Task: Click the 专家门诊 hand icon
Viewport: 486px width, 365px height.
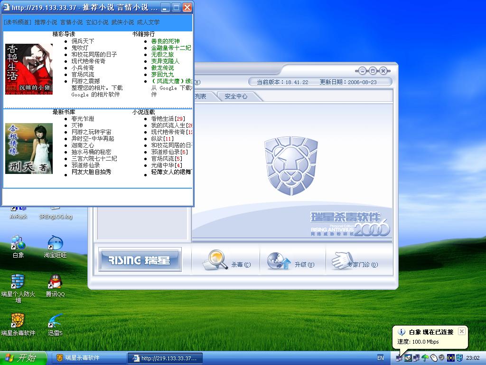Action: (343, 261)
